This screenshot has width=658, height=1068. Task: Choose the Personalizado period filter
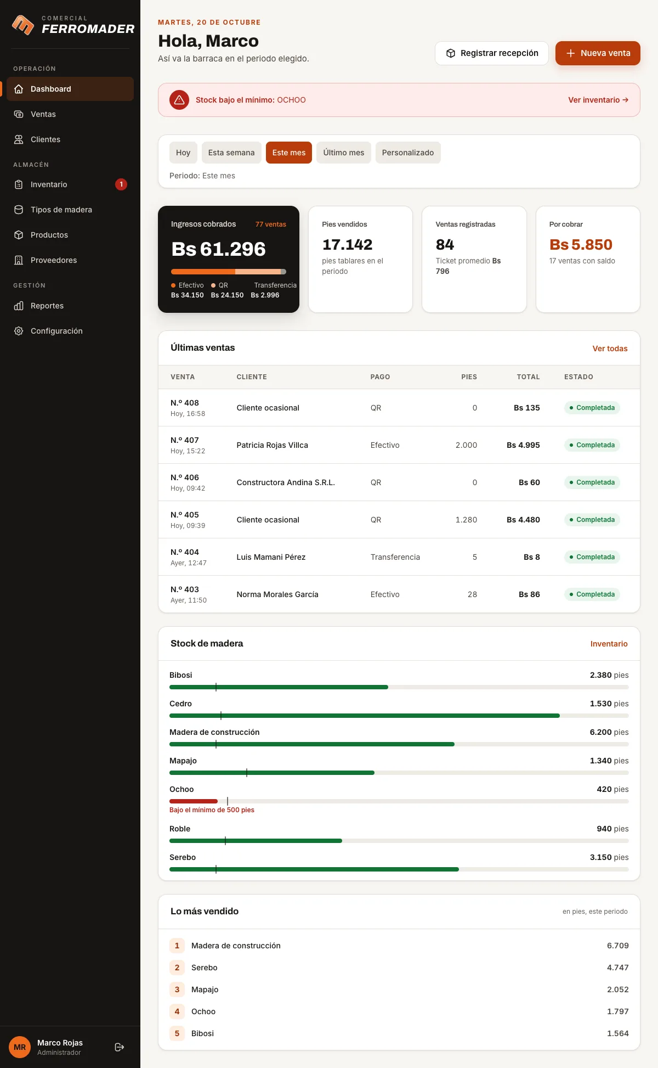[x=408, y=153]
